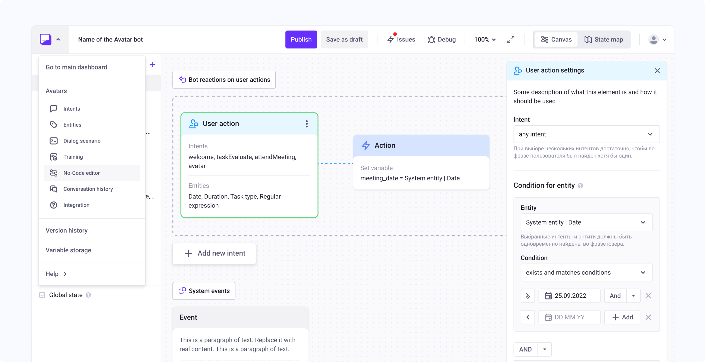Toggle the Global state checkbox

pyautogui.click(x=42, y=295)
